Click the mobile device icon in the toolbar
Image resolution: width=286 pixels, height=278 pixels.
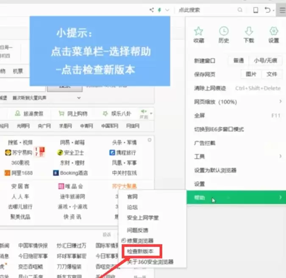(256, 10)
